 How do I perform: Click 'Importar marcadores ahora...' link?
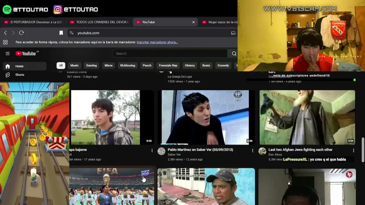[157, 42]
